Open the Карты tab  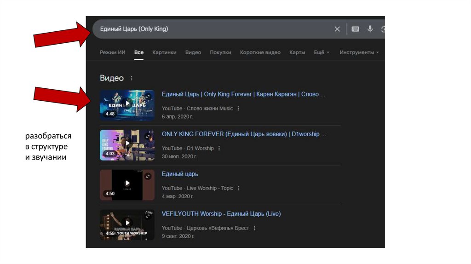(297, 52)
